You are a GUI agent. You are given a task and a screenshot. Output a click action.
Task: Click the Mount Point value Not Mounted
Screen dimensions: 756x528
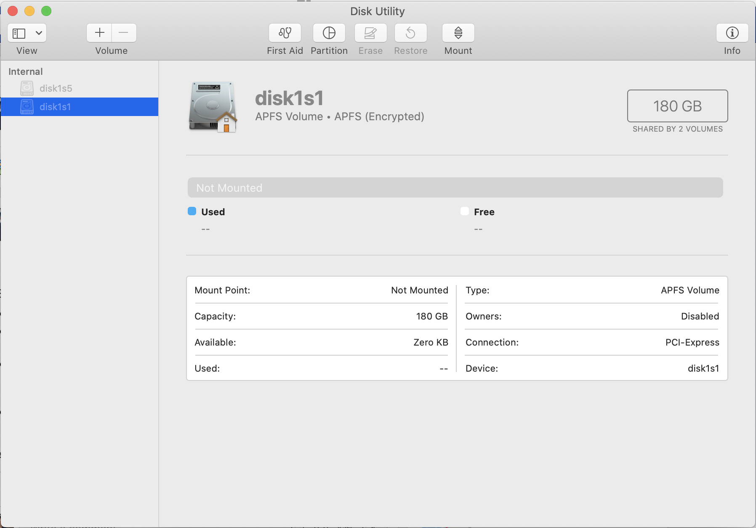(420, 290)
